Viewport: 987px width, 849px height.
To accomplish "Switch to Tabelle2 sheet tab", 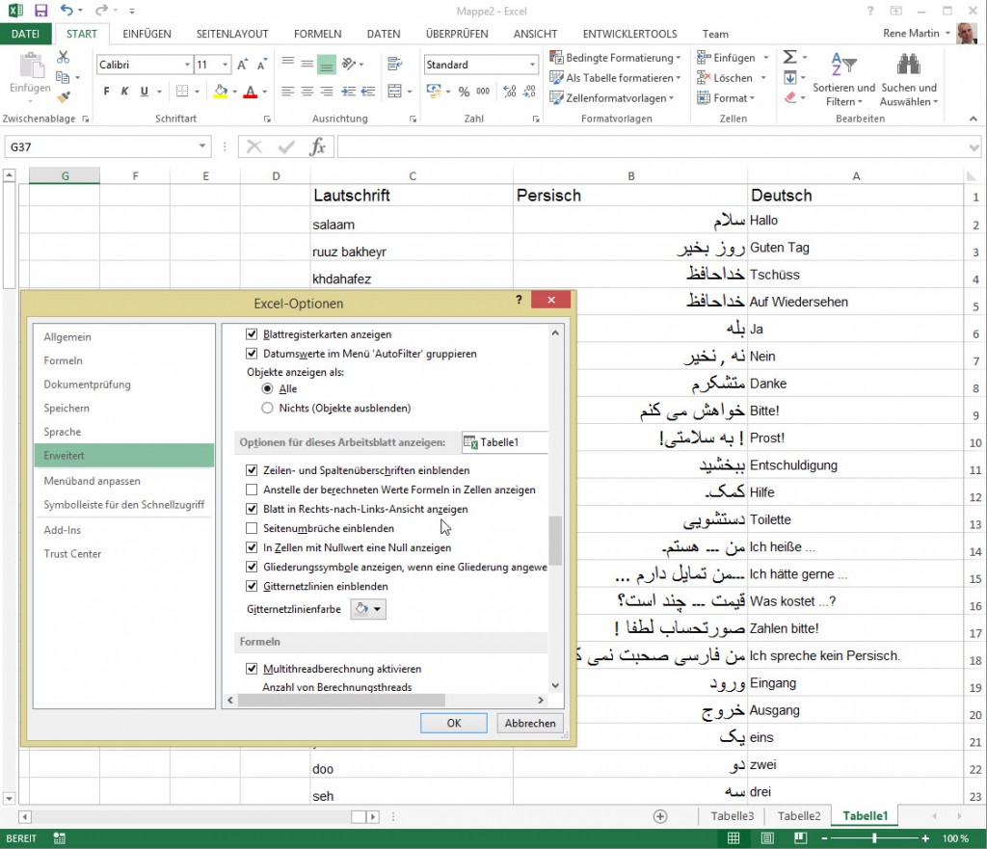I will coord(799,815).
